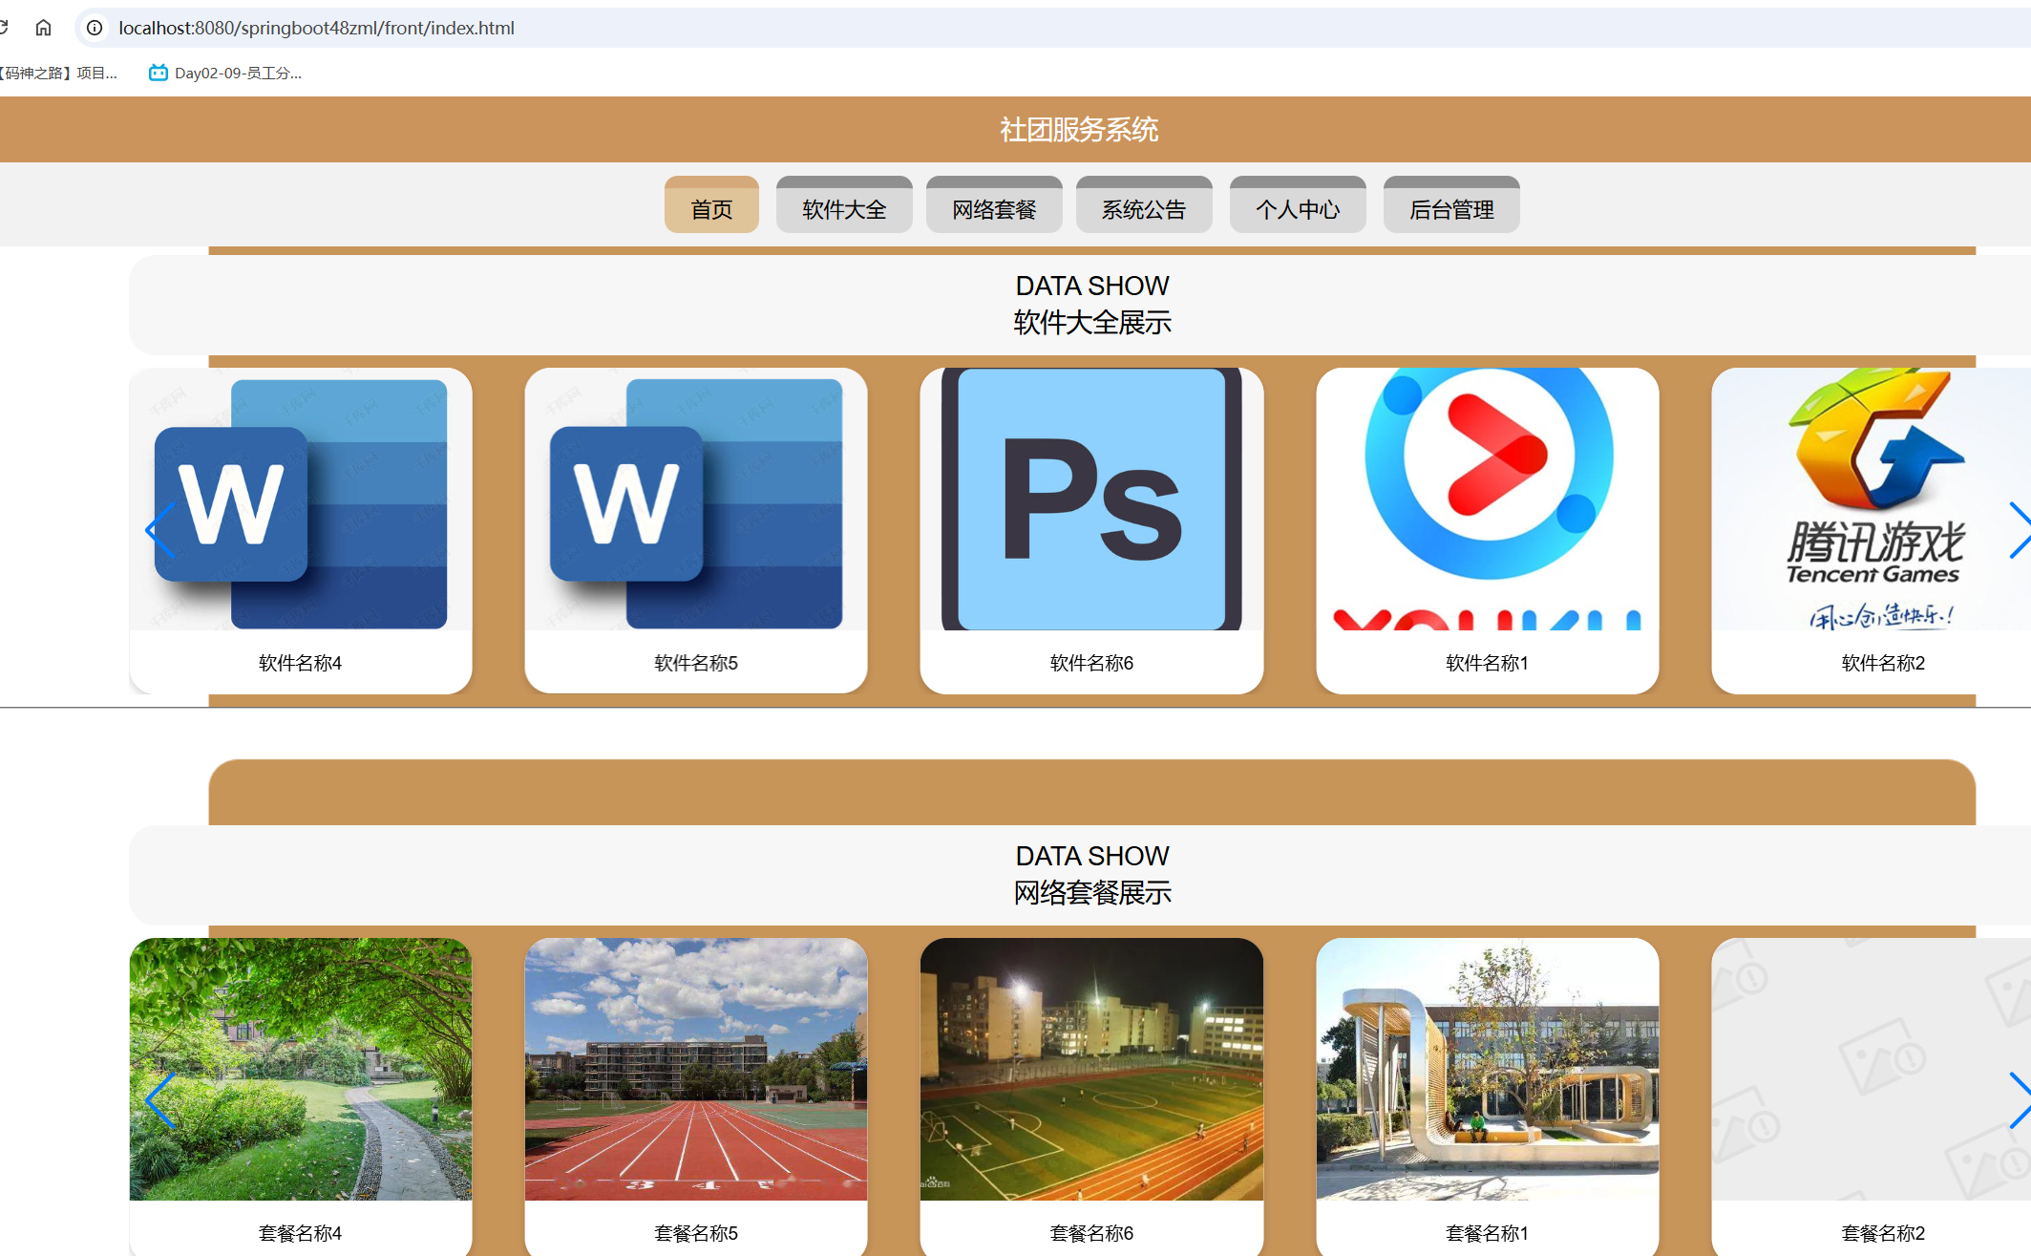This screenshot has height=1256, width=2031.
Task: Open the 后台管理 tab
Action: (x=1451, y=204)
